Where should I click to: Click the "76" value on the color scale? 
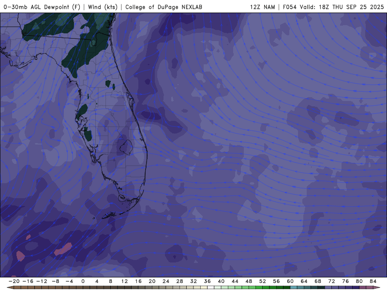(x=345, y=281)
